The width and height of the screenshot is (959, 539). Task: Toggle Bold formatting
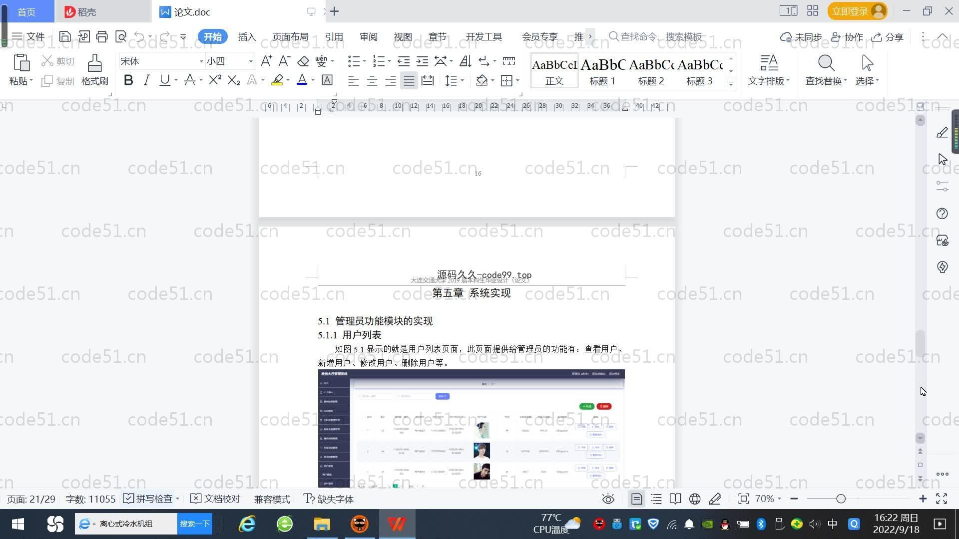128,80
